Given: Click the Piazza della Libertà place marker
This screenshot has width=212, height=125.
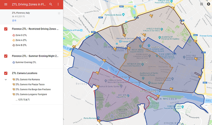Looking at the screenshot, I should (171, 1).
